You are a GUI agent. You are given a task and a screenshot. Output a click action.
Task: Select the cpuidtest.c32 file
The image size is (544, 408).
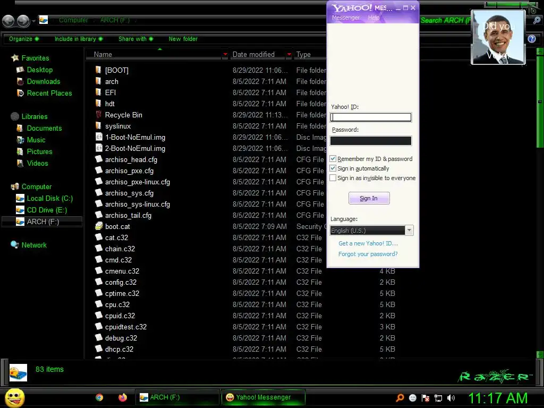tap(125, 327)
